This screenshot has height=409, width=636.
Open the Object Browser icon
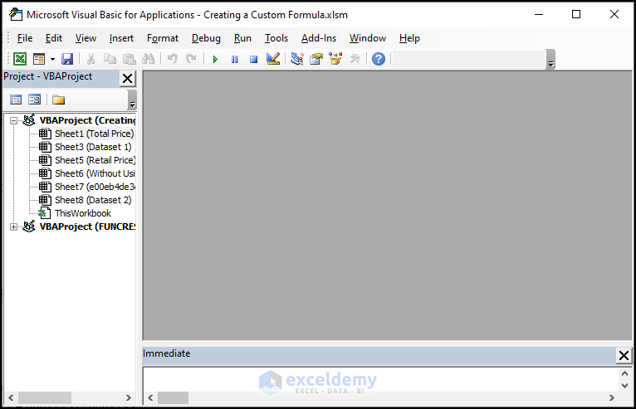click(x=335, y=59)
